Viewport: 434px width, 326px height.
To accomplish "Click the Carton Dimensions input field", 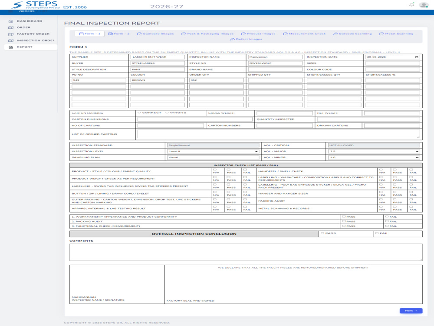I will pos(195,119).
